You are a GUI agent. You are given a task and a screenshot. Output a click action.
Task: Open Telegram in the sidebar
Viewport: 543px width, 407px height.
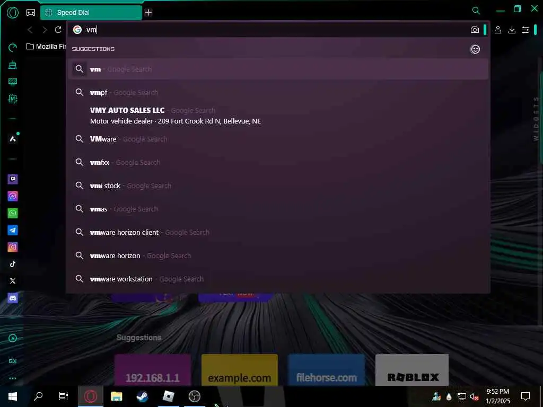(13, 230)
